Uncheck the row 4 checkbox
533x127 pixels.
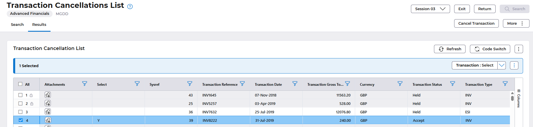click(21, 120)
